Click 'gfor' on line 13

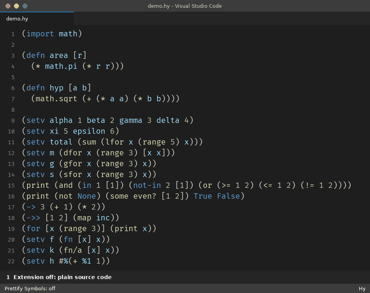(73, 164)
